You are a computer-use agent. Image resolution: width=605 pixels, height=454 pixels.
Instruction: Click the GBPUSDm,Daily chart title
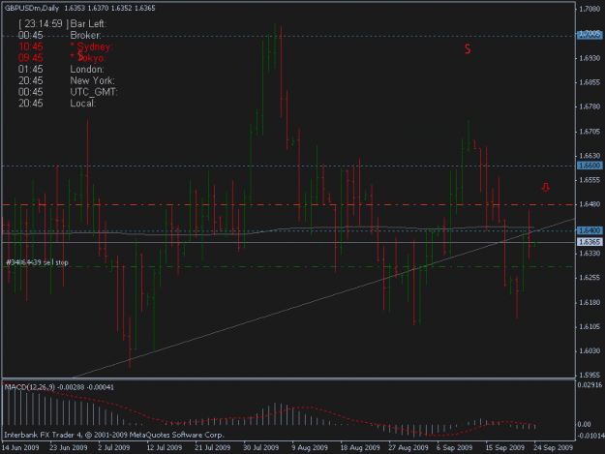point(32,8)
